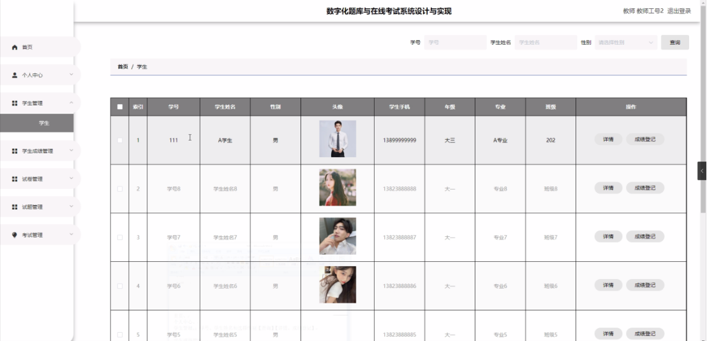Image resolution: width=707 pixels, height=341 pixels.
Task: Expand the 个人中心 menu chevron
Action: click(71, 75)
